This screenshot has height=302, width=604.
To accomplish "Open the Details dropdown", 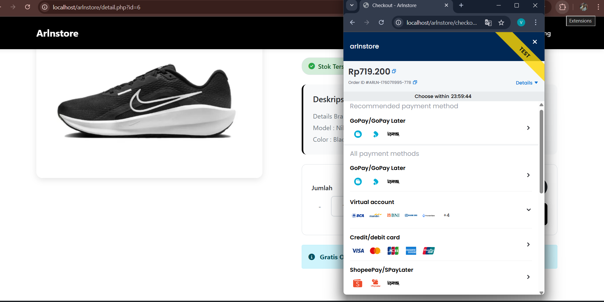I will [526, 83].
